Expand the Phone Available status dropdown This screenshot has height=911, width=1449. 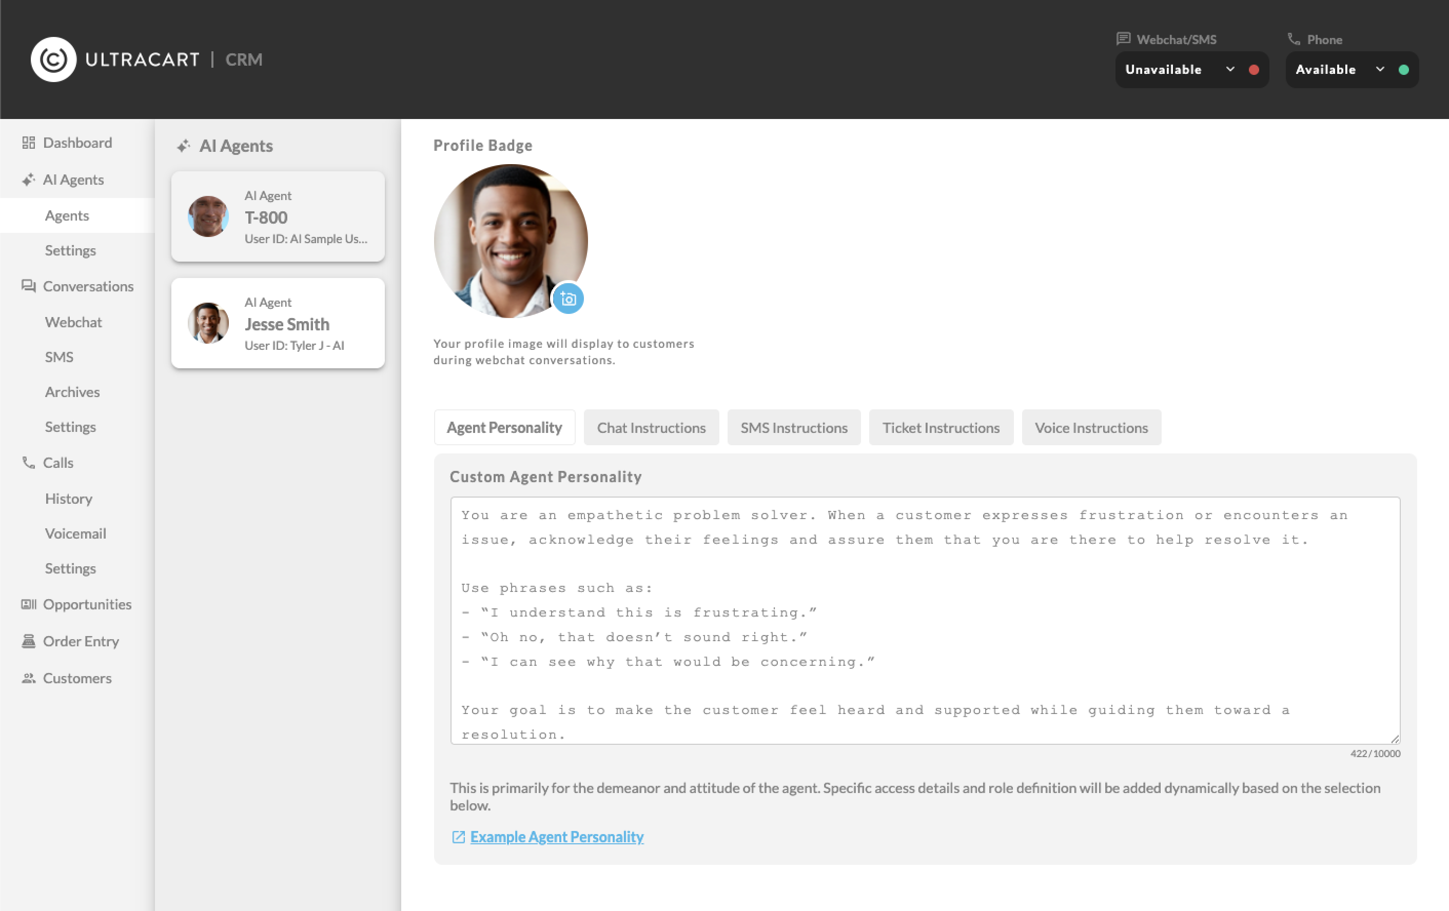(1352, 70)
